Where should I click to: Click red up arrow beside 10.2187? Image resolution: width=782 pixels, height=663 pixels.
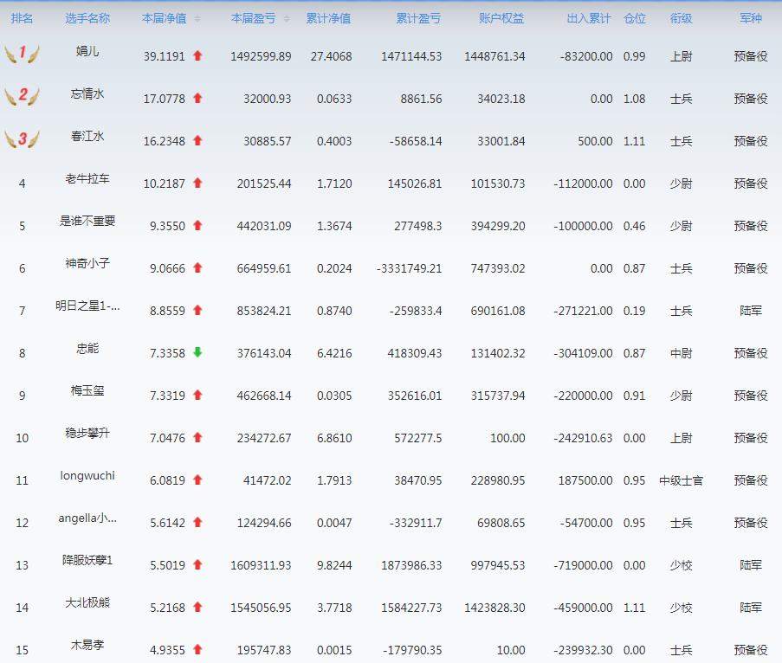pyautogui.click(x=197, y=183)
